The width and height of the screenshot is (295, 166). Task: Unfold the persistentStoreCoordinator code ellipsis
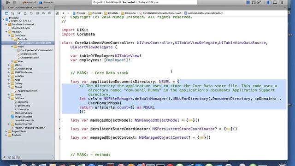click(x=228, y=129)
